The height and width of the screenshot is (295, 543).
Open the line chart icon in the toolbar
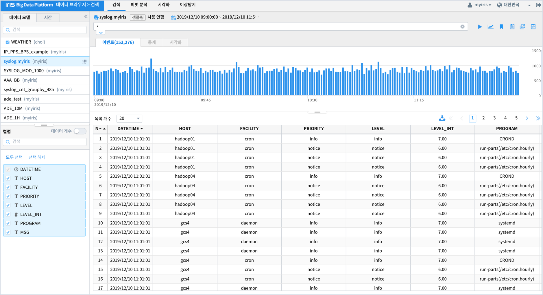coord(490,27)
